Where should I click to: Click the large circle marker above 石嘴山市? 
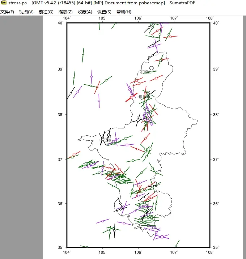click(x=152, y=68)
